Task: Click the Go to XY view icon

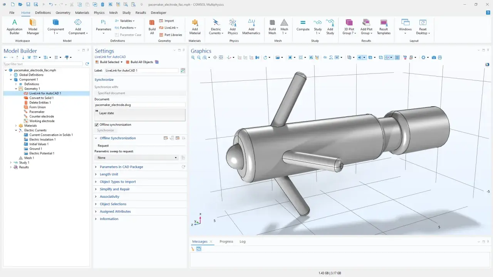Action: [x=240, y=57]
